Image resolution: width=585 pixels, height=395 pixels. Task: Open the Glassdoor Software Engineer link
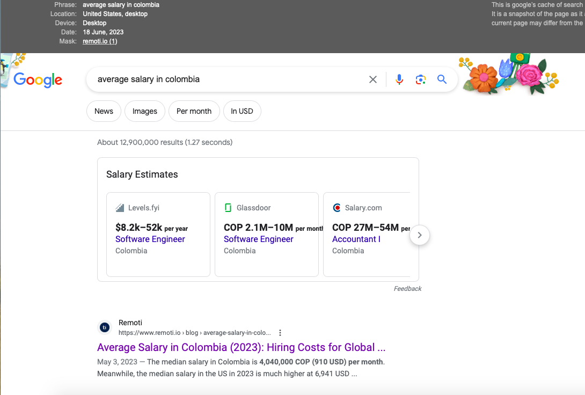(259, 239)
